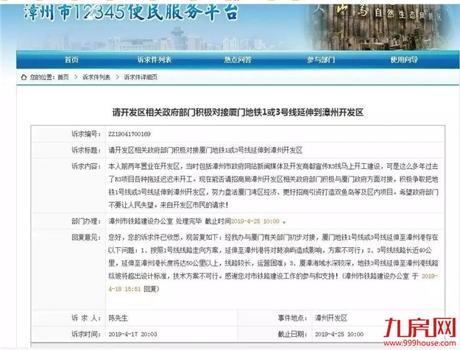Open the 参与部门 navigation tab
The height and width of the screenshot is (350, 460).
(x=321, y=60)
